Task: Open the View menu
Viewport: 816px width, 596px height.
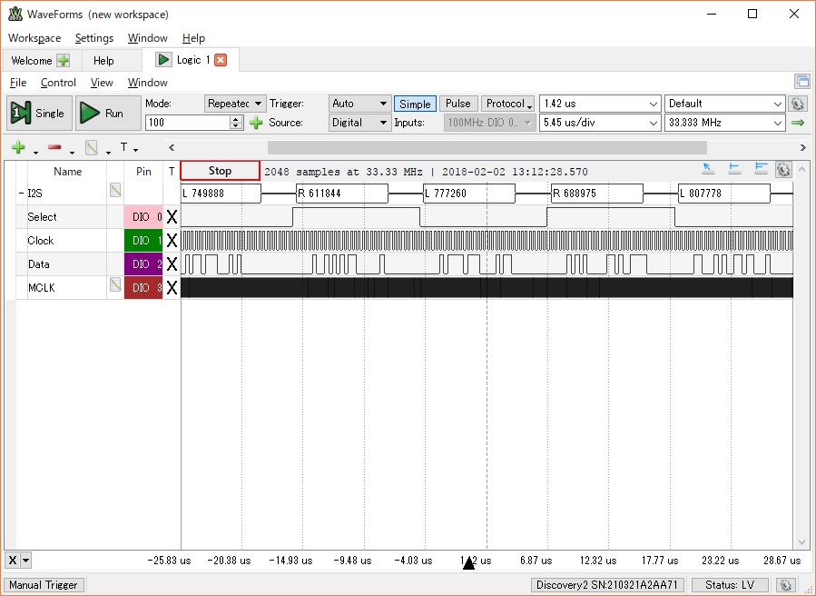Action: pos(102,83)
